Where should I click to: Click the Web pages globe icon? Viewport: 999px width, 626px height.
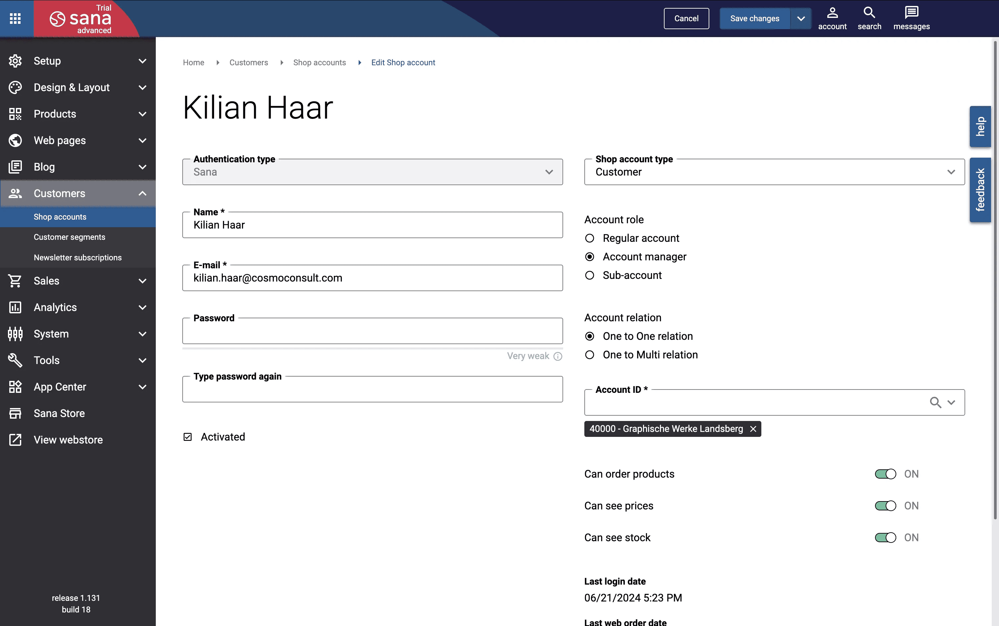click(x=15, y=140)
